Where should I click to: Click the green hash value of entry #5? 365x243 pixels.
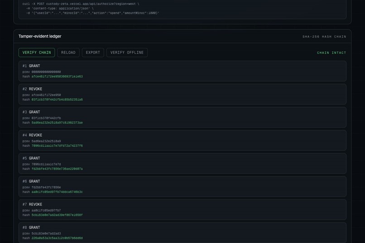point(57,169)
